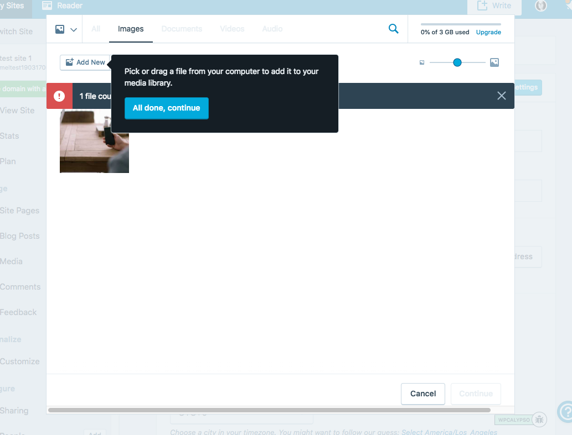Click All done, continue button
Screen dimensions: 572x435
(166, 108)
